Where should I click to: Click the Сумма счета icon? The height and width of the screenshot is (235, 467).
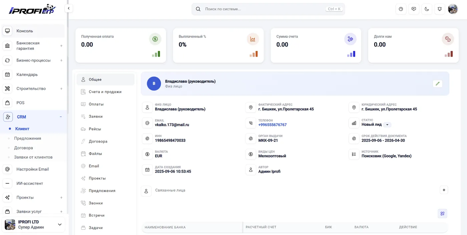click(350, 39)
